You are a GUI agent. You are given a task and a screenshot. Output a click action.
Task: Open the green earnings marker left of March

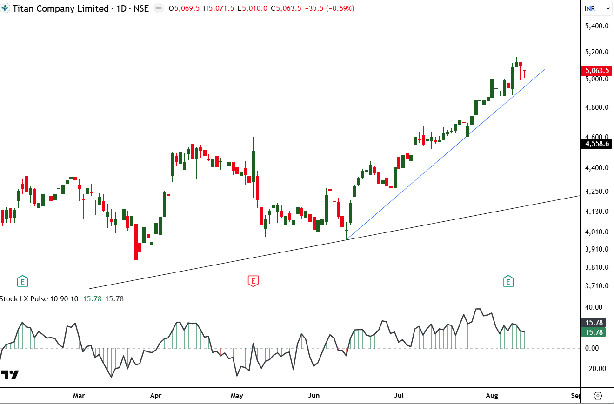[x=22, y=281]
